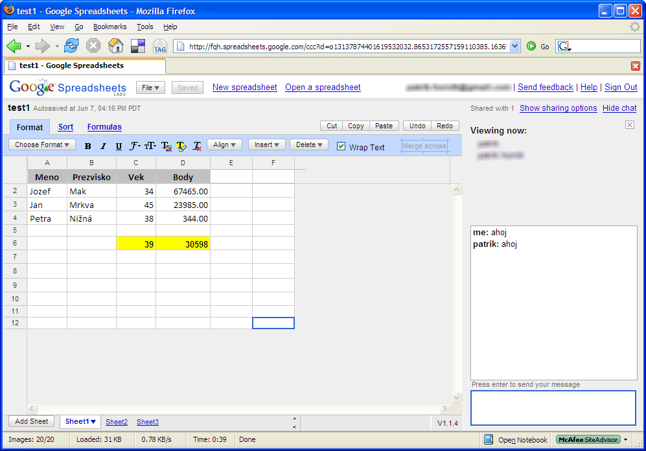Open the Choose Format dropdown
Image resolution: width=646 pixels, height=451 pixels.
pos(41,145)
